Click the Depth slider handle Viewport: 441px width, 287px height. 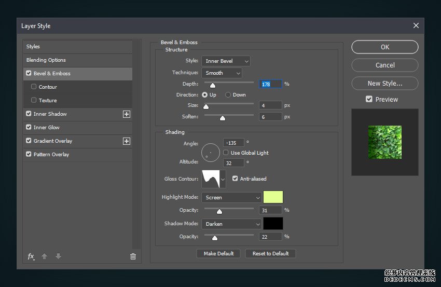[x=213, y=85]
